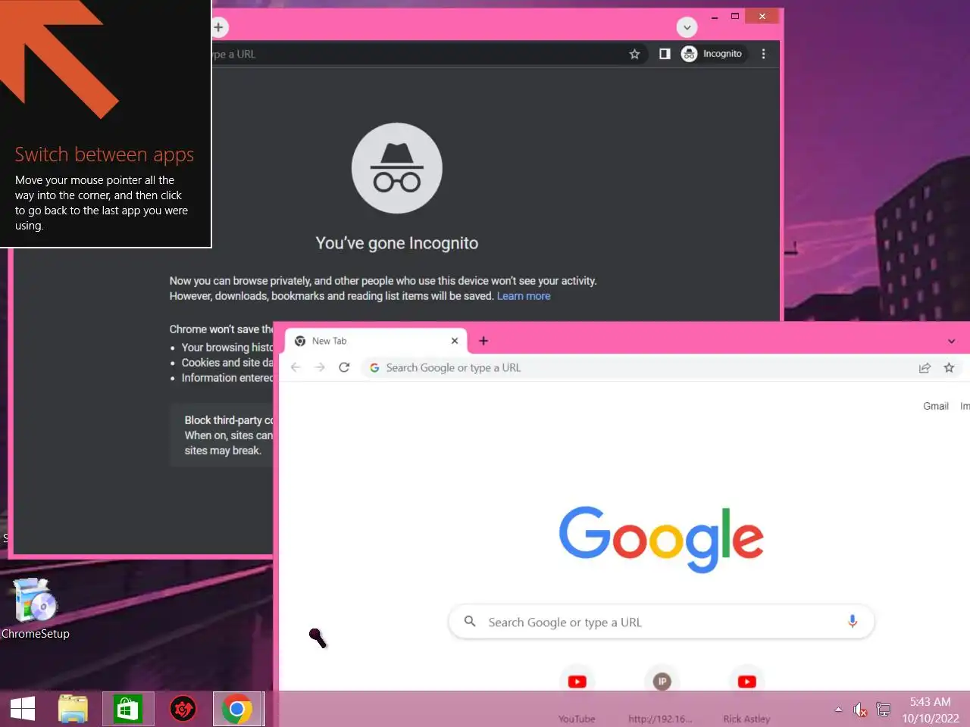Bookmark this tab star in front window
This screenshot has width=970, height=727.
point(949,367)
